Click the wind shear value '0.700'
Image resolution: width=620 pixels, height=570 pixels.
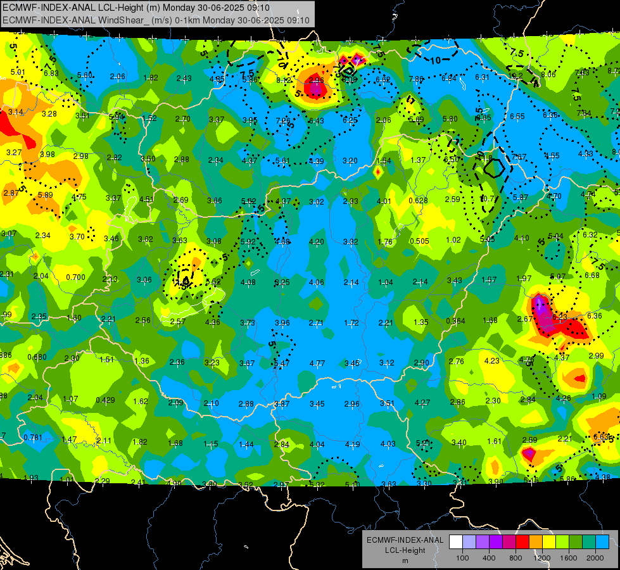click(75, 277)
